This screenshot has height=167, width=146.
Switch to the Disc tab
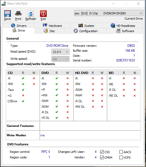50,31
